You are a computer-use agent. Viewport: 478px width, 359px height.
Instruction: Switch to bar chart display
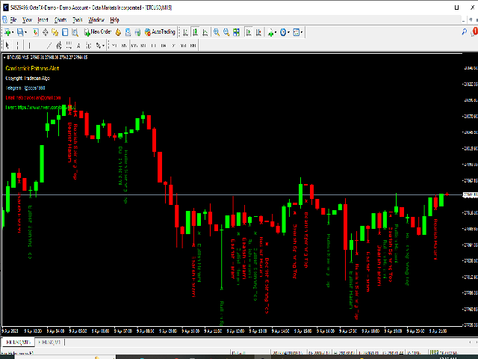[185, 32]
